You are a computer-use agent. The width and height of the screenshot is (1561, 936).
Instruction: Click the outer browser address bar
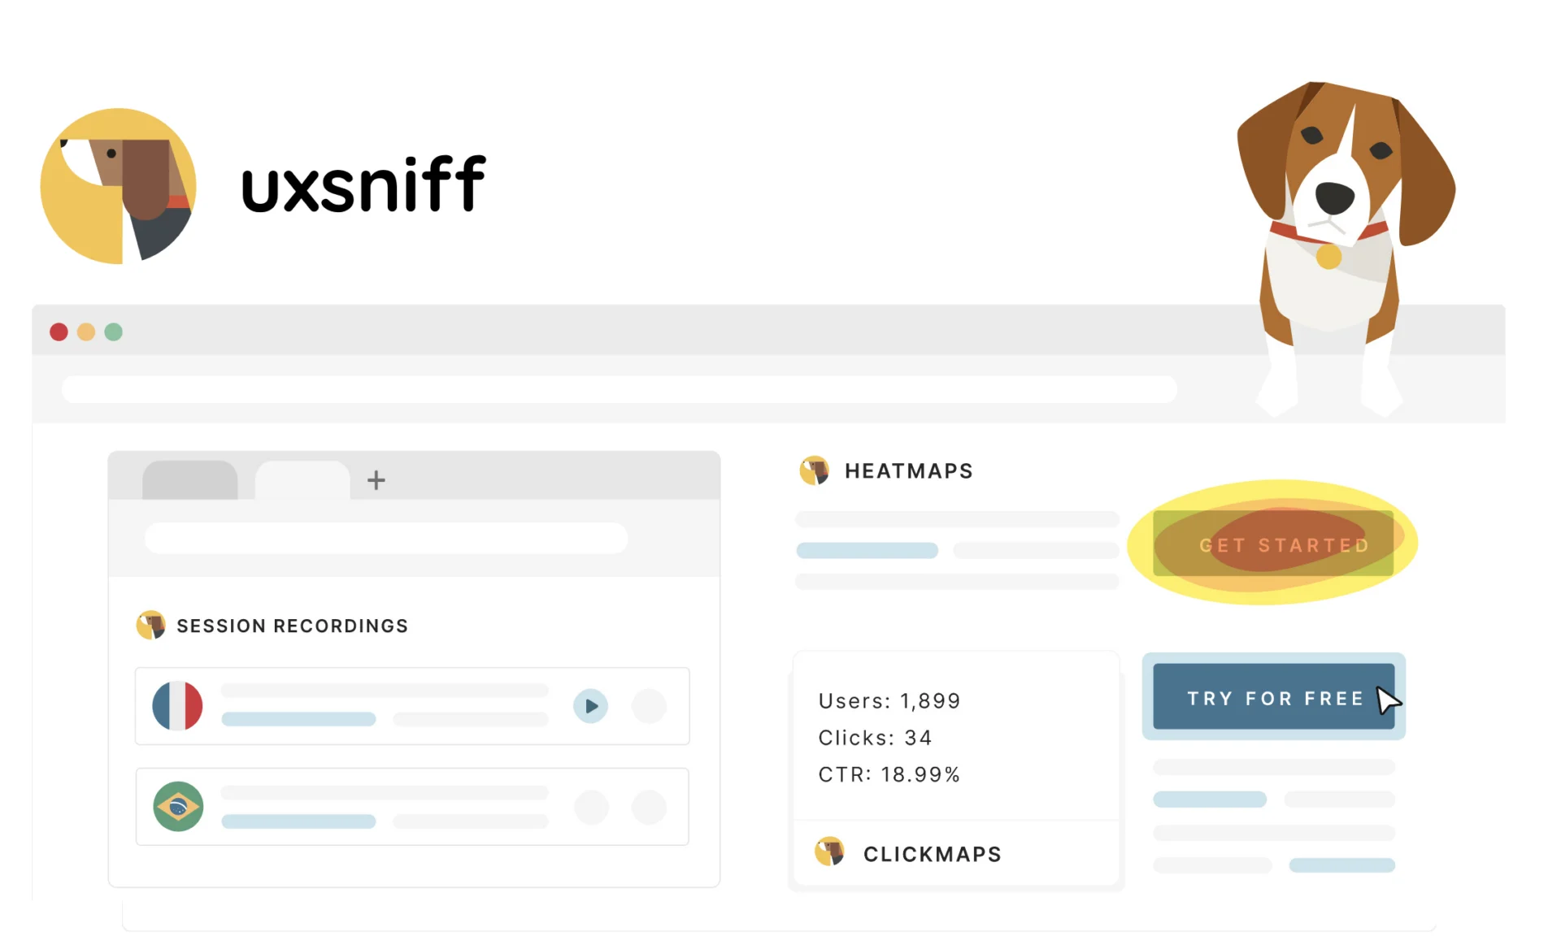620,389
